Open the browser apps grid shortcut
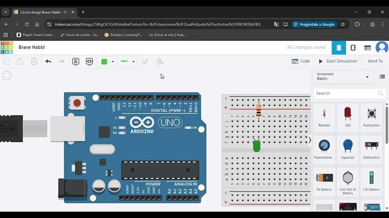The image size is (389, 218). (5, 35)
